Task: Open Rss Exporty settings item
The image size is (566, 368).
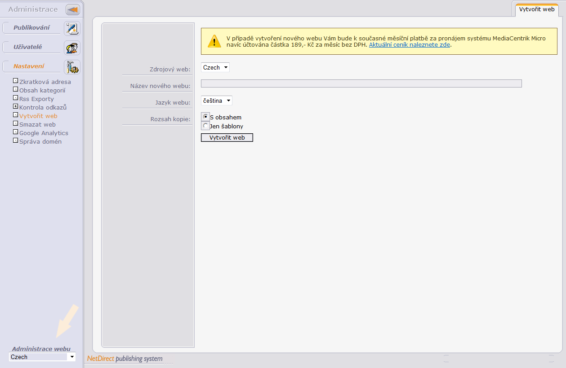Action: click(x=36, y=99)
